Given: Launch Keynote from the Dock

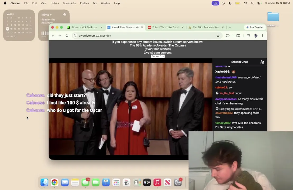Looking at the screenshot, I should 106,182.
